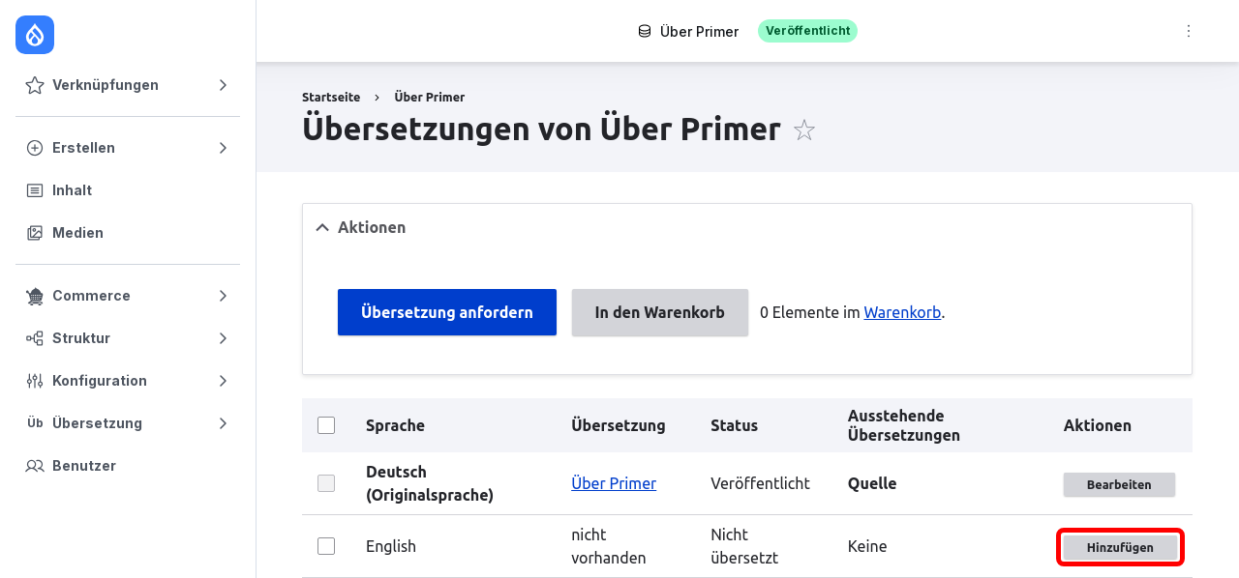This screenshot has width=1239, height=578.
Task: Click the Sprache column header
Action: [395, 425]
